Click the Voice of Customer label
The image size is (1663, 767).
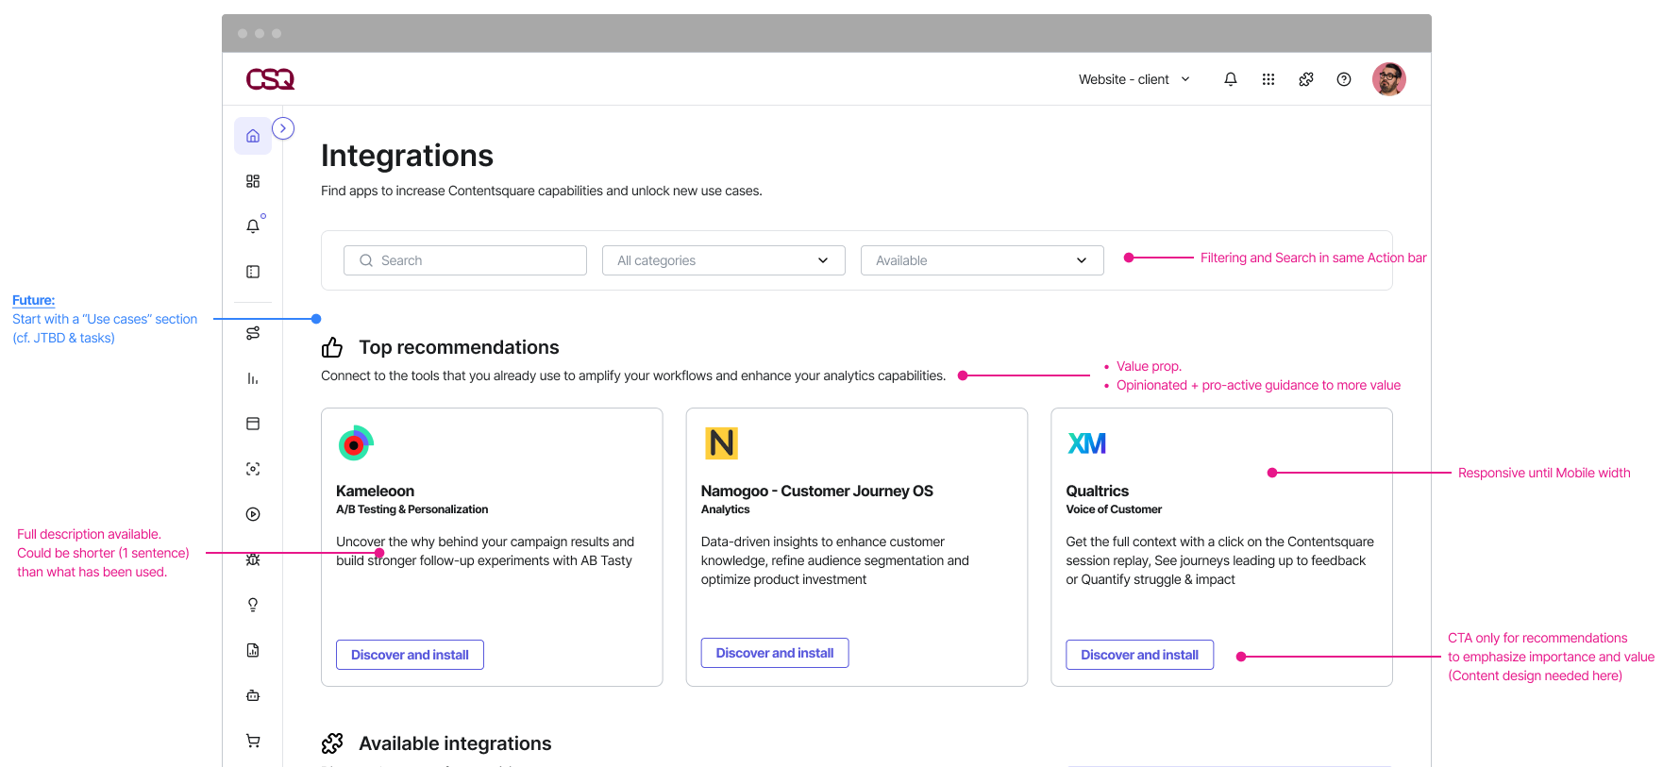1114,509
